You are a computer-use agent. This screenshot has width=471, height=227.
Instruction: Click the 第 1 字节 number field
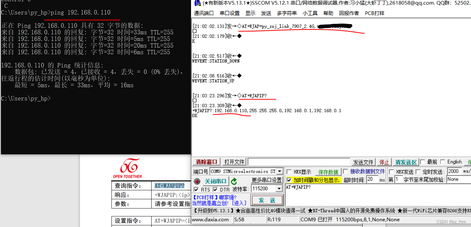[x=399, y=179]
